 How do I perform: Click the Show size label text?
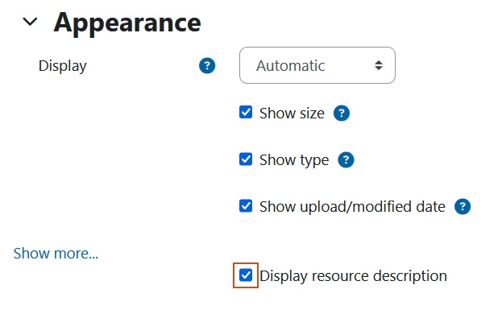(292, 114)
